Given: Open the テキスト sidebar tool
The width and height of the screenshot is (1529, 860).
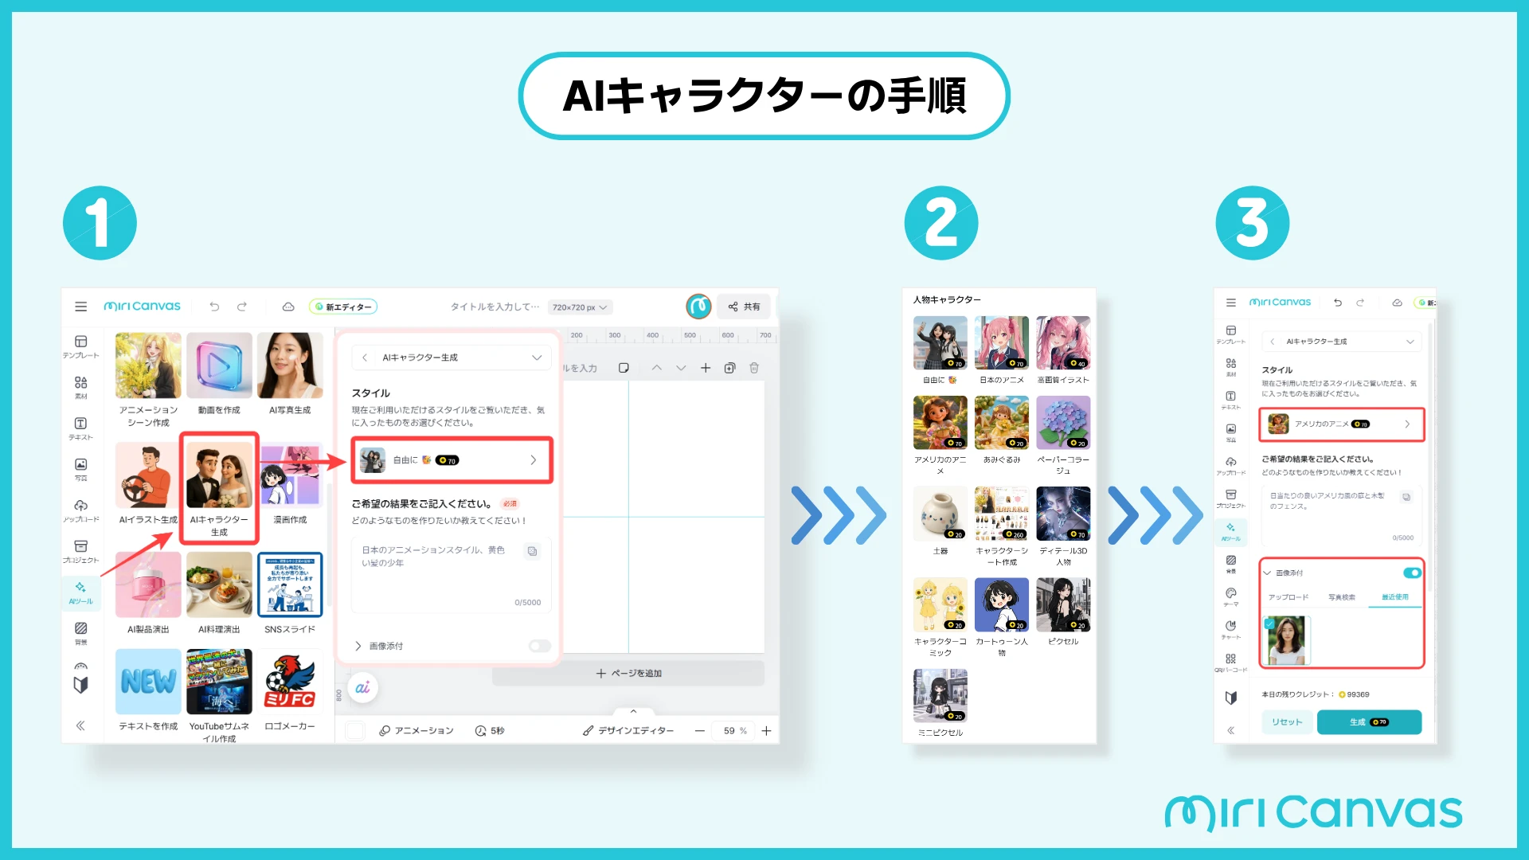Looking at the screenshot, I should pos(80,428).
